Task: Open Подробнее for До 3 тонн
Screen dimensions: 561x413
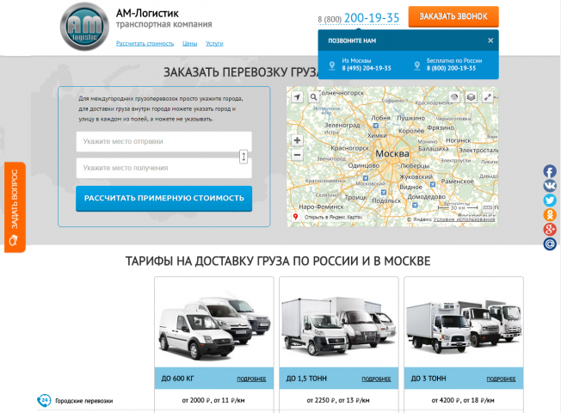Action: click(x=501, y=379)
